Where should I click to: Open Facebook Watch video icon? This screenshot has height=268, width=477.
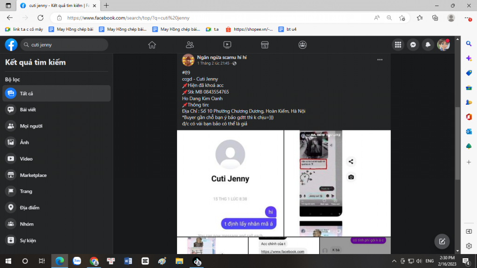pyautogui.click(x=227, y=45)
